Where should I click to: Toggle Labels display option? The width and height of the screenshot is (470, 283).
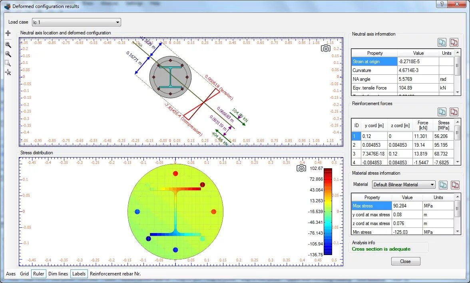pyautogui.click(x=79, y=274)
